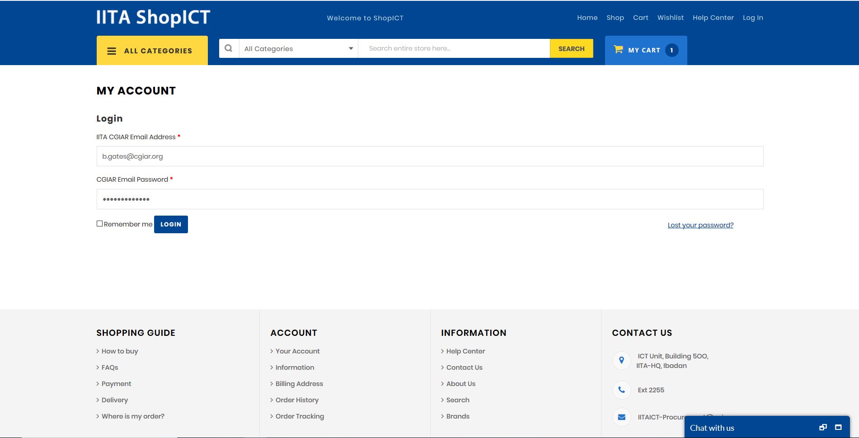Click the yellow SEARCH button
Viewport: 859px width, 438px height.
point(571,48)
